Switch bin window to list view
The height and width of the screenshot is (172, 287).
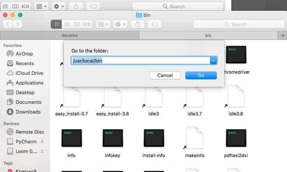67,24
